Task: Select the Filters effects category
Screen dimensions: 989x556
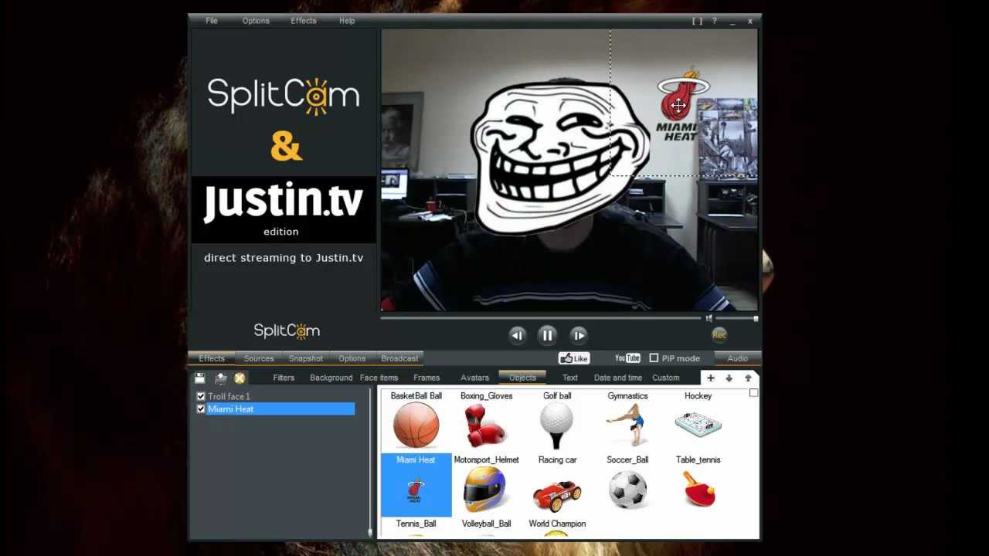Action: [284, 378]
